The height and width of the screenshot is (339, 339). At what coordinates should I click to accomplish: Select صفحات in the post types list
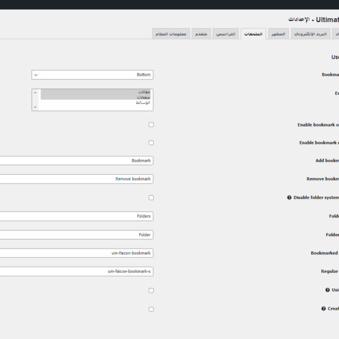[95, 97]
